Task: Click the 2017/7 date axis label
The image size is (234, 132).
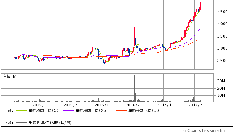Action: point(195,105)
